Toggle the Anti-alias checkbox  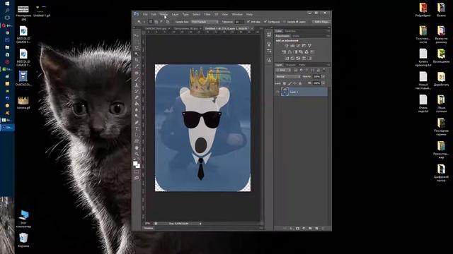tap(248, 22)
